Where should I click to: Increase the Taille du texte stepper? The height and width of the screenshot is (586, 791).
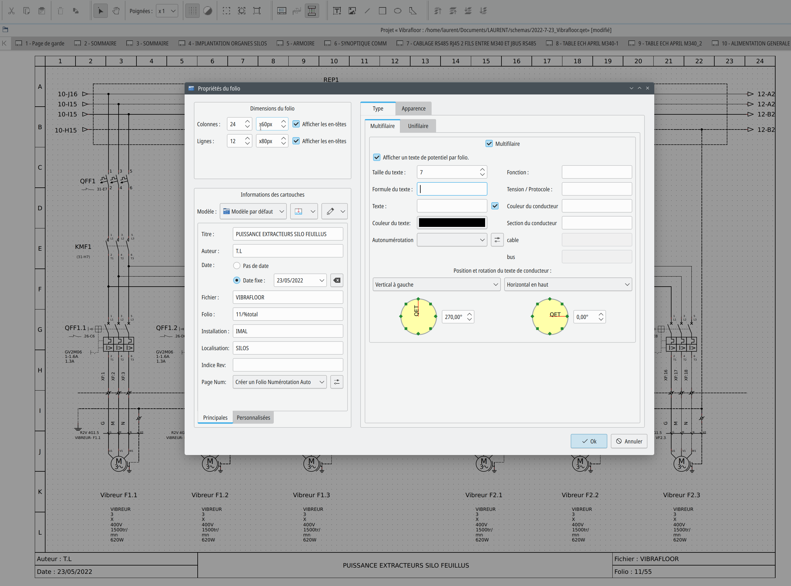pyautogui.click(x=482, y=169)
